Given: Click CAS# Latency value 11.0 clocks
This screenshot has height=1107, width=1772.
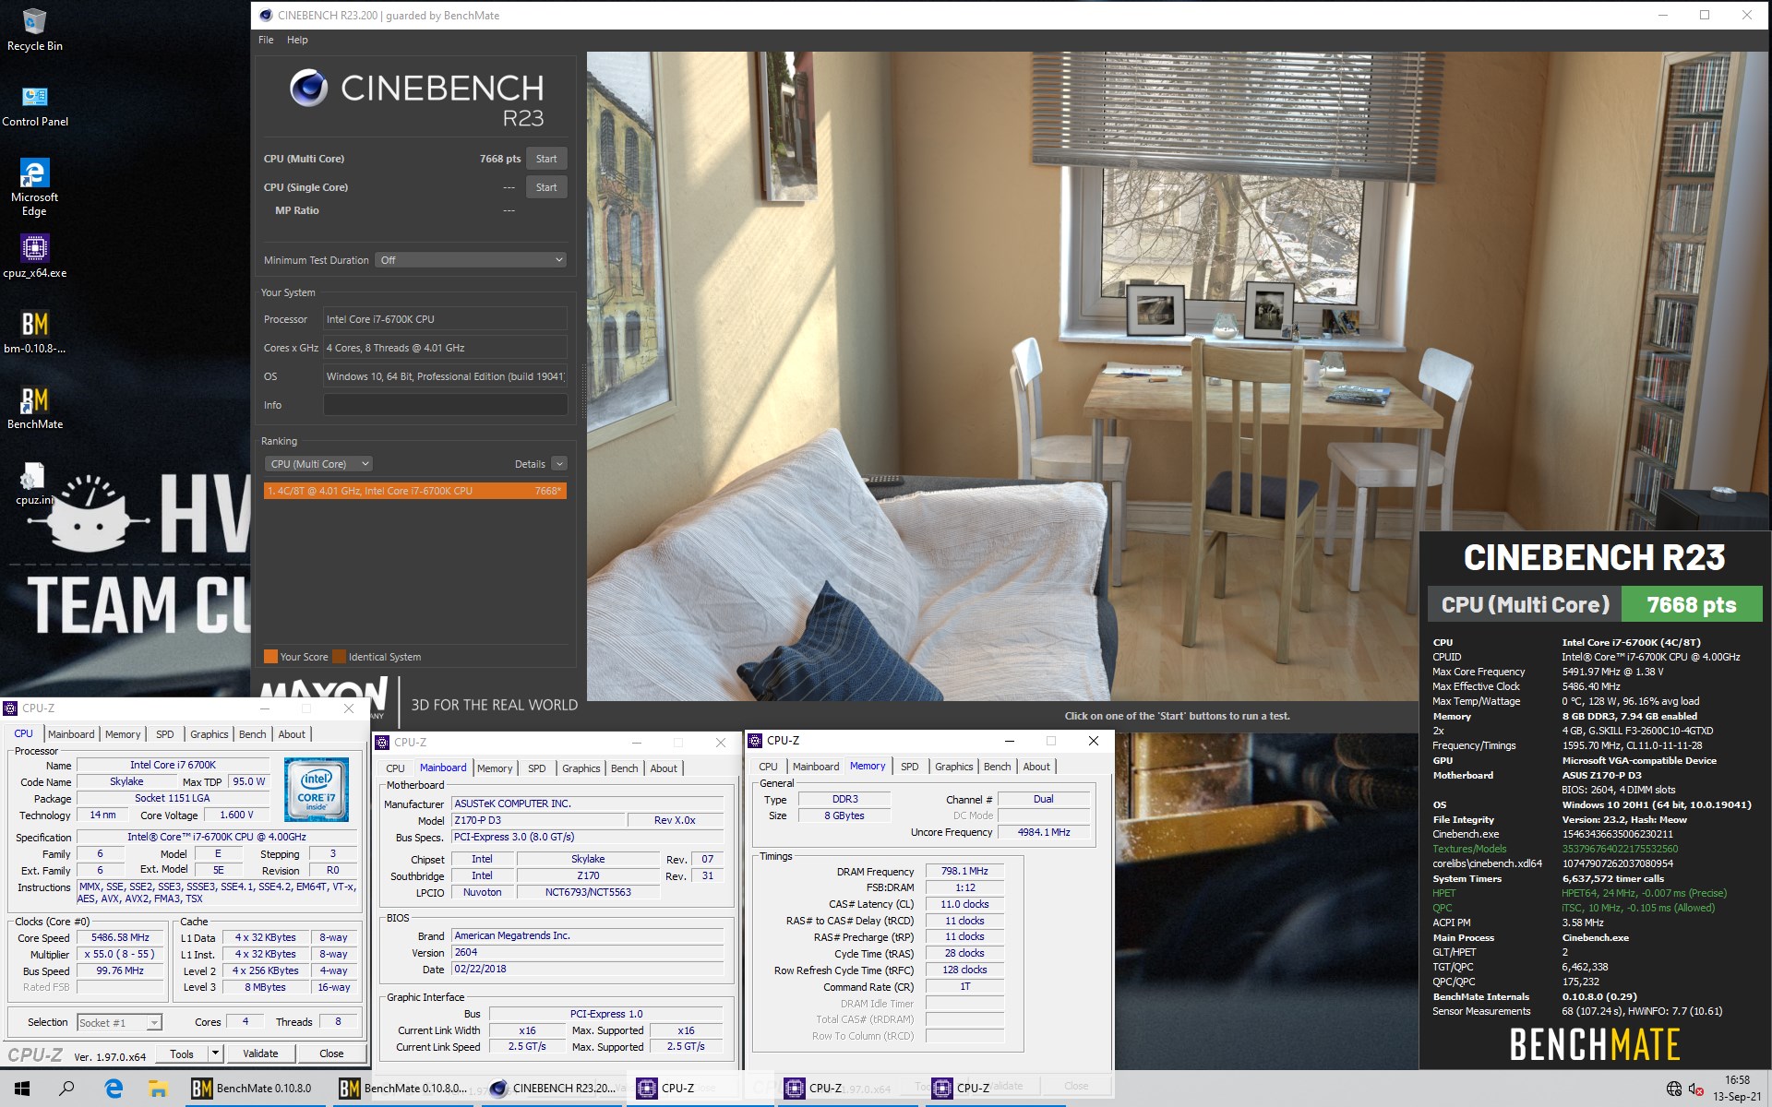Looking at the screenshot, I should (x=964, y=904).
